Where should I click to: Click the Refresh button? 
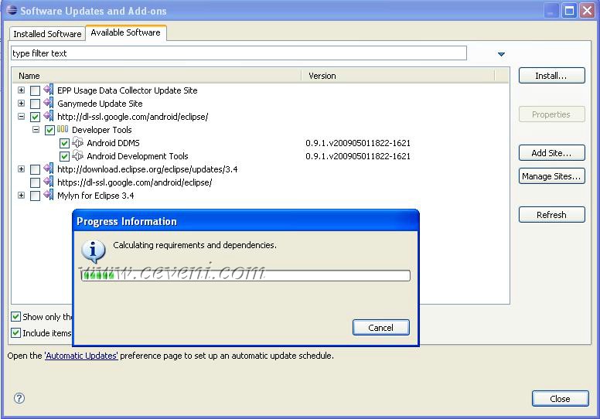click(x=551, y=215)
